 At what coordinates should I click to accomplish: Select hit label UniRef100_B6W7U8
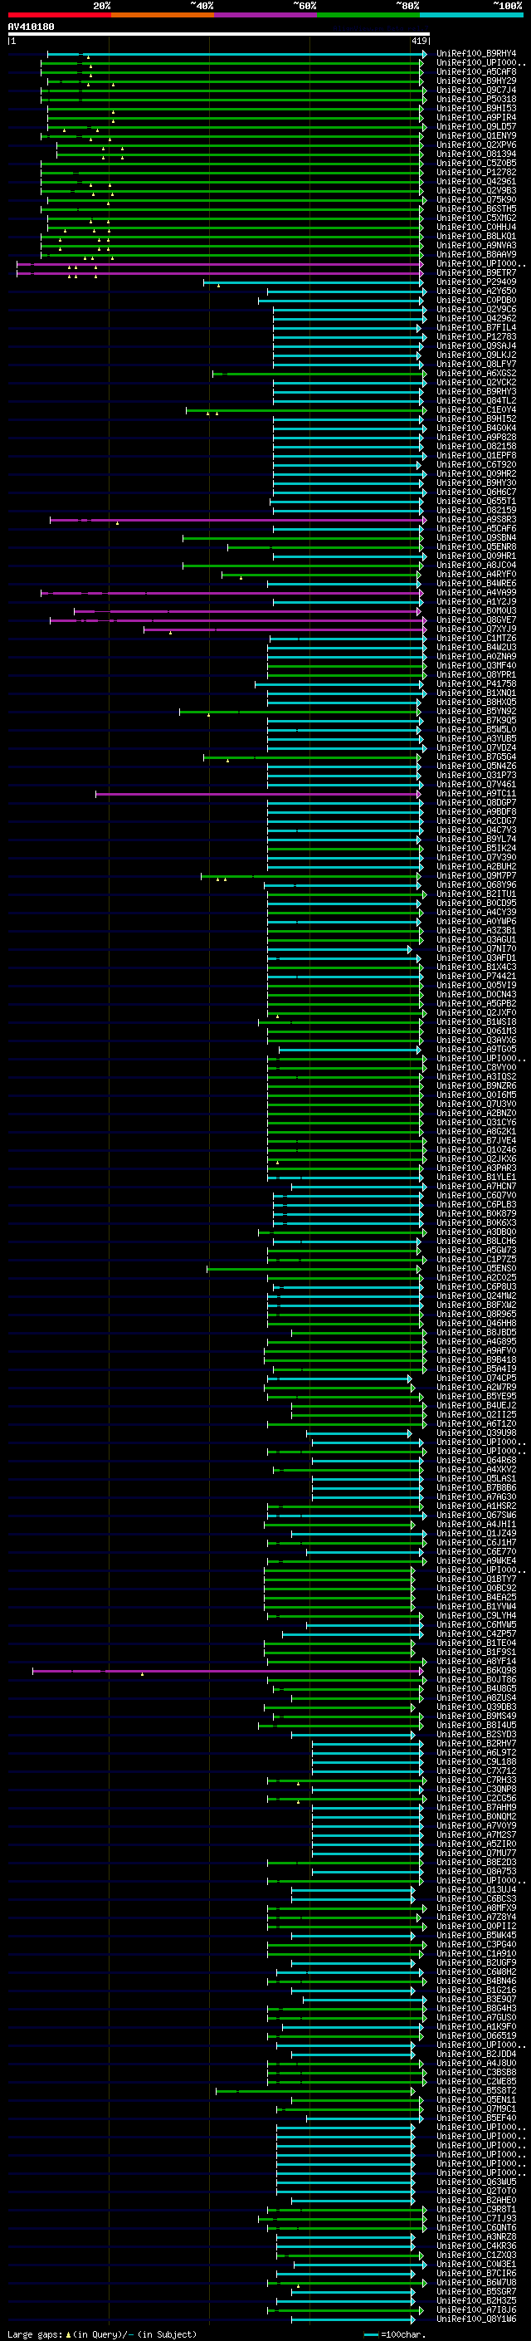[x=476, y=2282]
